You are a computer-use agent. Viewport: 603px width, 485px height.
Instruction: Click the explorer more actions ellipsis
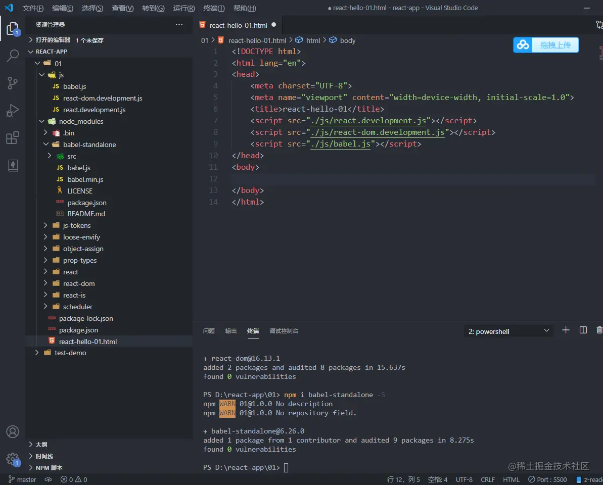(x=179, y=25)
